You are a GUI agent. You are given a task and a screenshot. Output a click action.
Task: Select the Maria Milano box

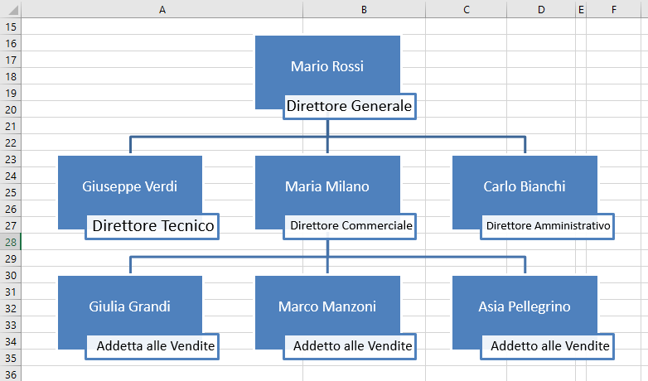click(327, 186)
